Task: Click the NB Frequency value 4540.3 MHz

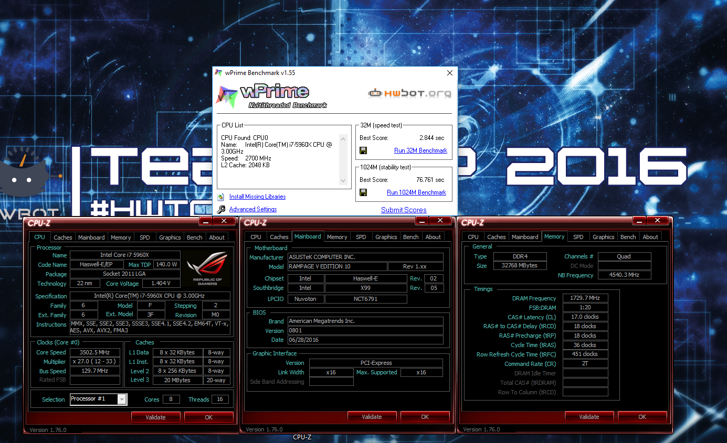Action: [625, 275]
